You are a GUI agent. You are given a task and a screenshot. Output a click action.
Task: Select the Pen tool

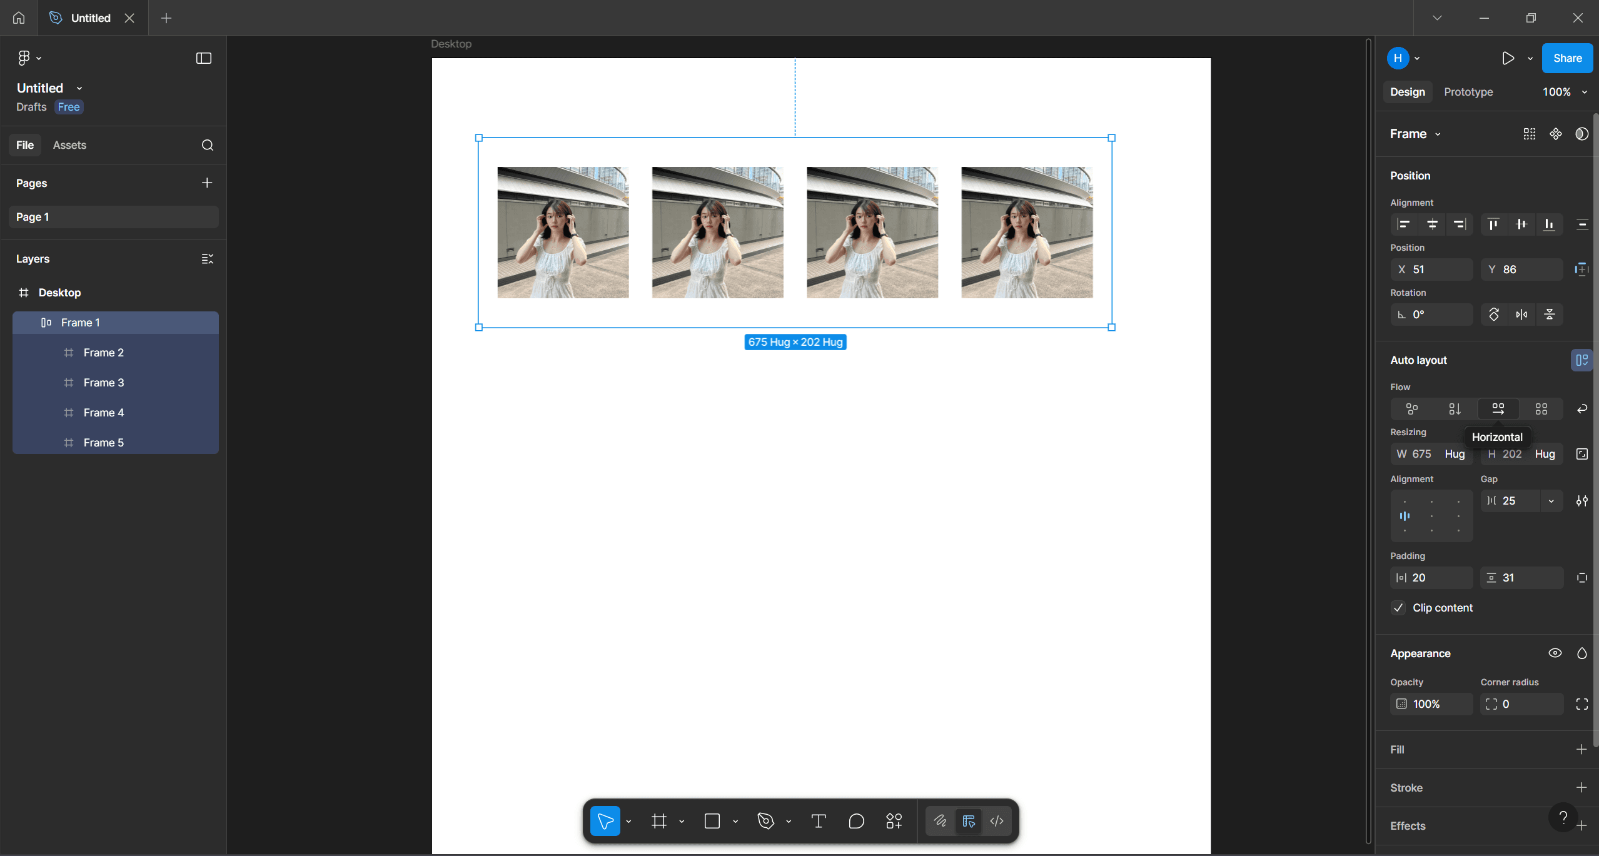coord(765,821)
